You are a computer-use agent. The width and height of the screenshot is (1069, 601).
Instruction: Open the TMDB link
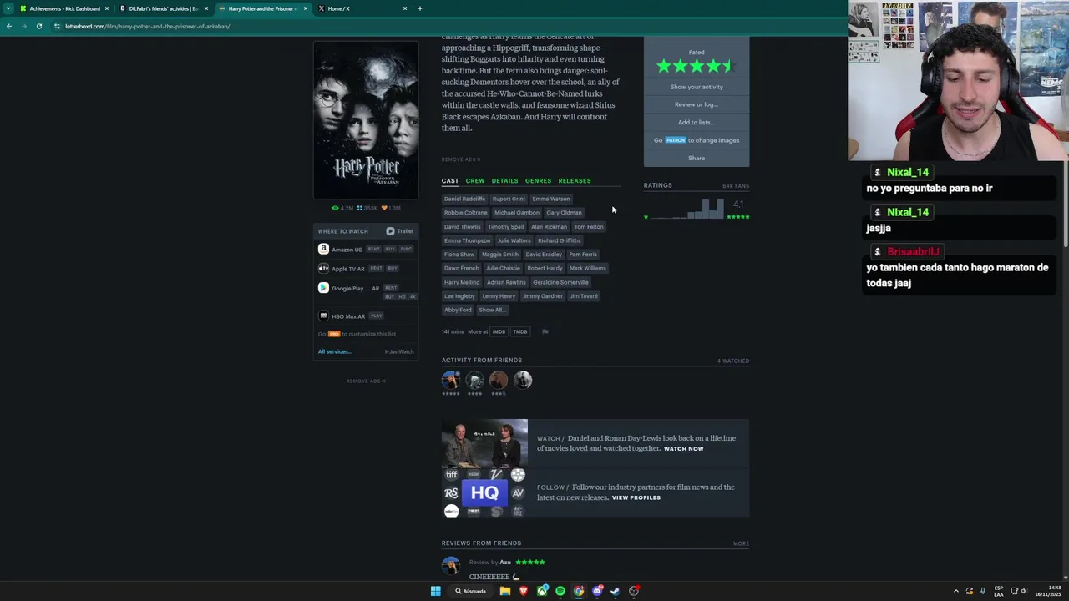(520, 331)
